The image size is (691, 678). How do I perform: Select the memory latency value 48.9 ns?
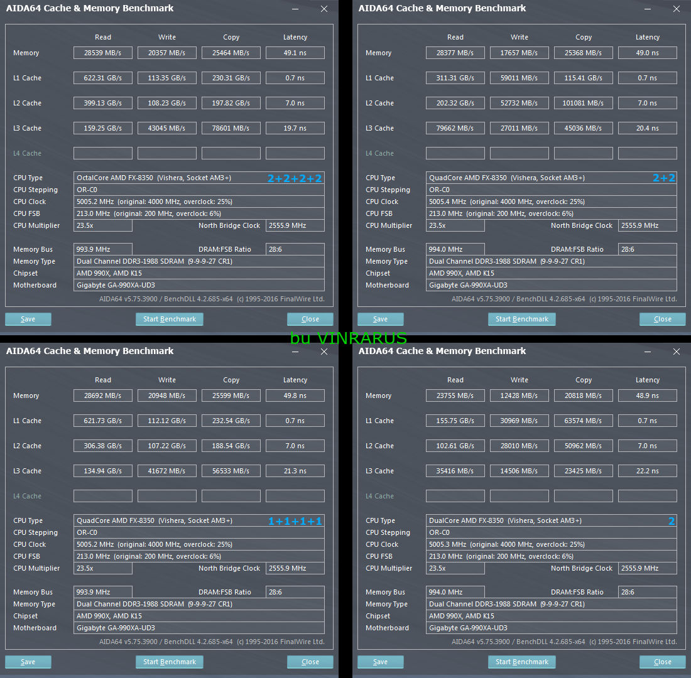648,395
